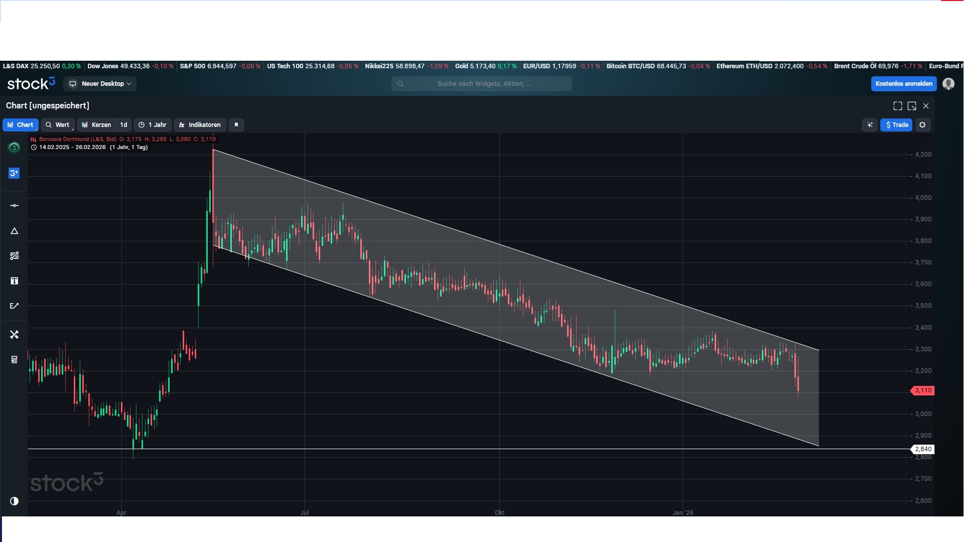Click the Kostenlos anmelden button
The height and width of the screenshot is (542, 964).
click(x=903, y=84)
